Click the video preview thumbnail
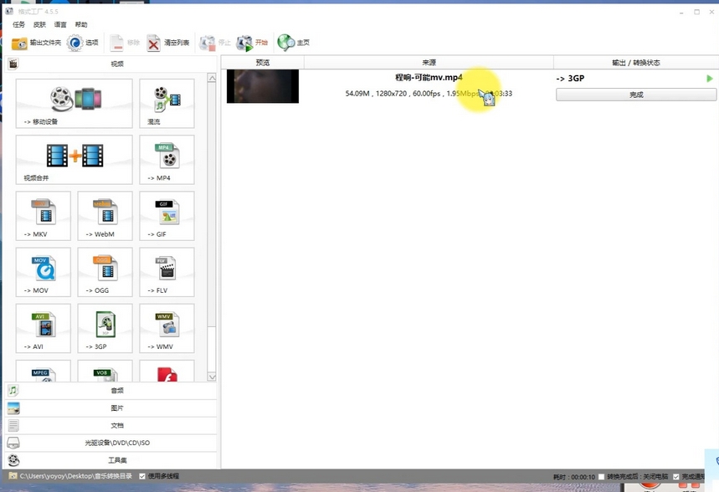 click(x=262, y=85)
